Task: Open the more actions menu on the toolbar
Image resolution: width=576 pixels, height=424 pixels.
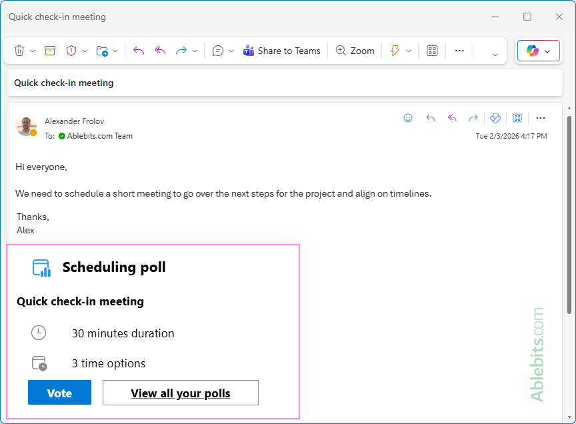Action: pos(459,50)
